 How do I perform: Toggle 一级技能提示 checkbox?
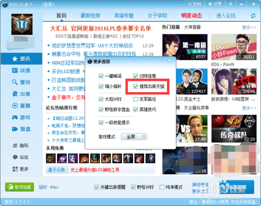[x=101, y=123]
